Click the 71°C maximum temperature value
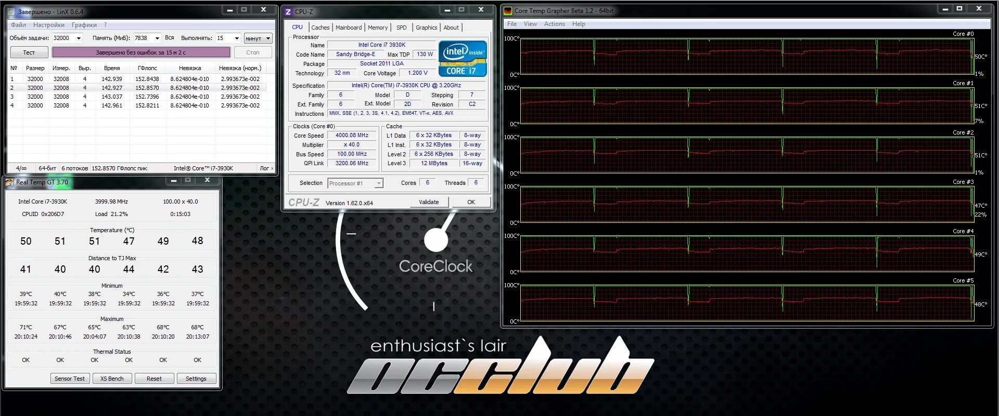The image size is (999, 416). [25, 327]
